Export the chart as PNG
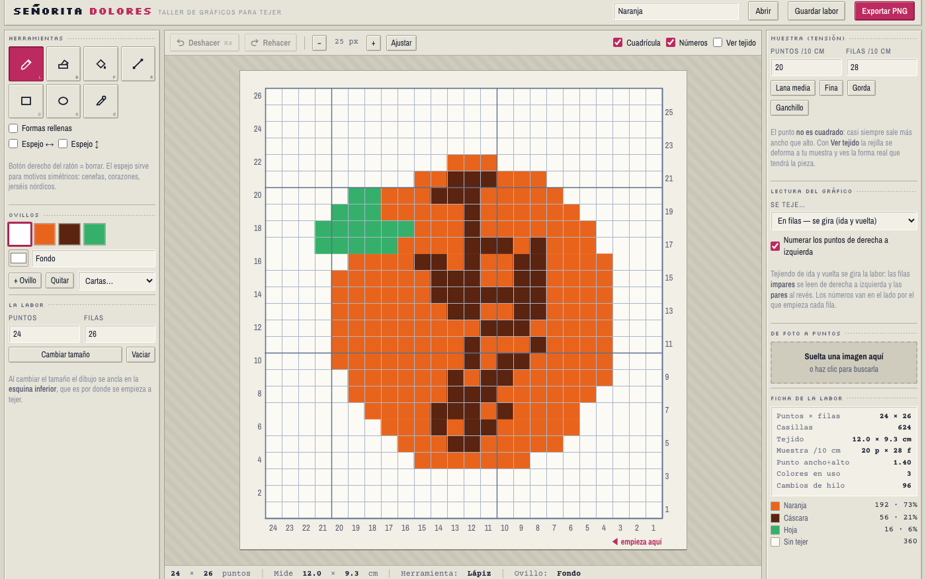The image size is (926, 579). [x=884, y=11]
